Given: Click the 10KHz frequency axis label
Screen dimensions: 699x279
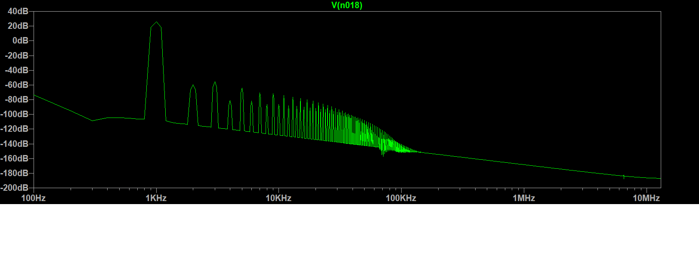Looking at the screenshot, I should pyautogui.click(x=278, y=198).
